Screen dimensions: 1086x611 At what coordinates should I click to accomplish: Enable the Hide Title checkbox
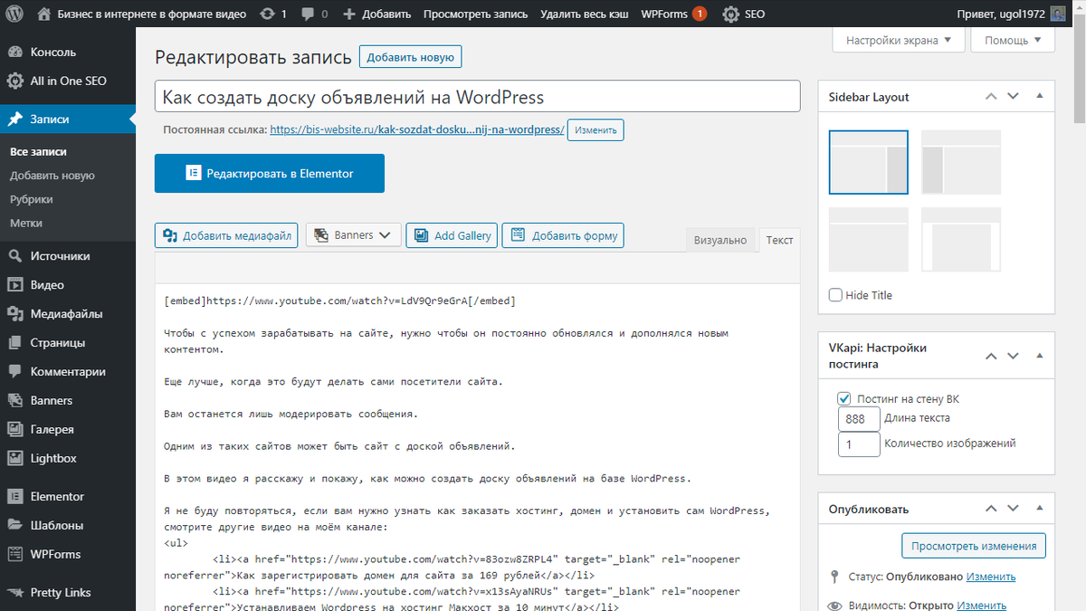click(835, 295)
